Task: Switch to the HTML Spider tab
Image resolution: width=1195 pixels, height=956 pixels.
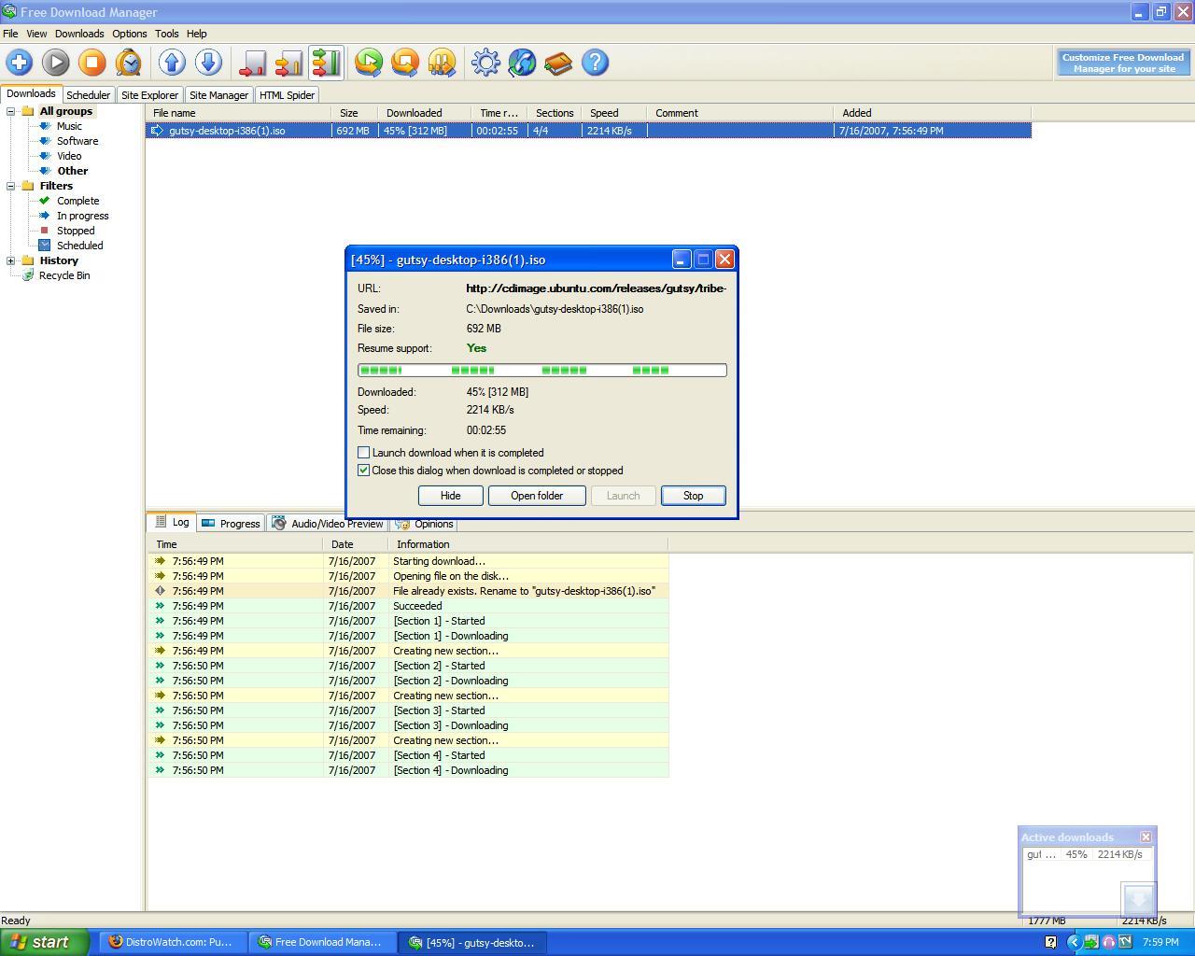Action: (x=287, y=95)
